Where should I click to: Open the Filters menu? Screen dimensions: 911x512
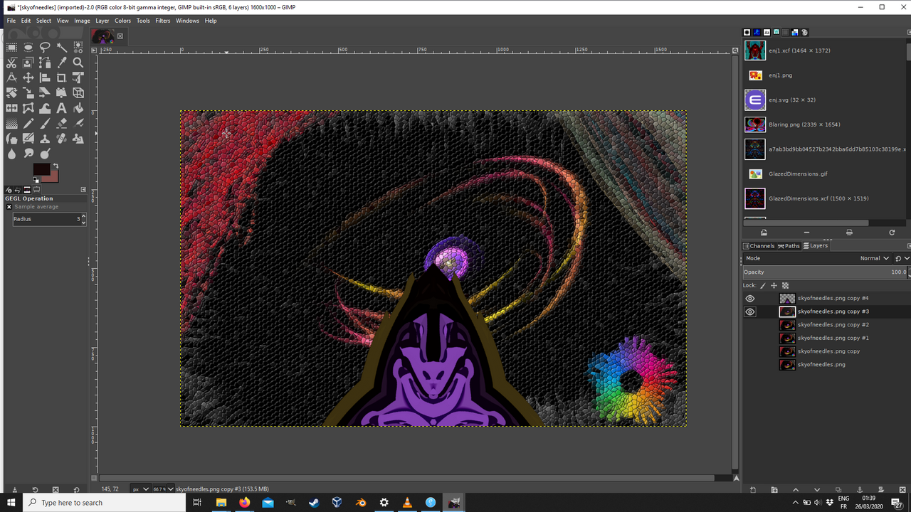(x=163, y=21)
